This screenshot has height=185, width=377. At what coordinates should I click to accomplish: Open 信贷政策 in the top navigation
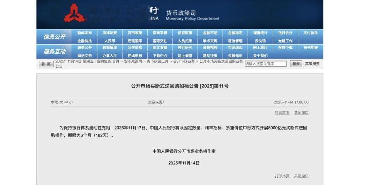tap(185, 33)
